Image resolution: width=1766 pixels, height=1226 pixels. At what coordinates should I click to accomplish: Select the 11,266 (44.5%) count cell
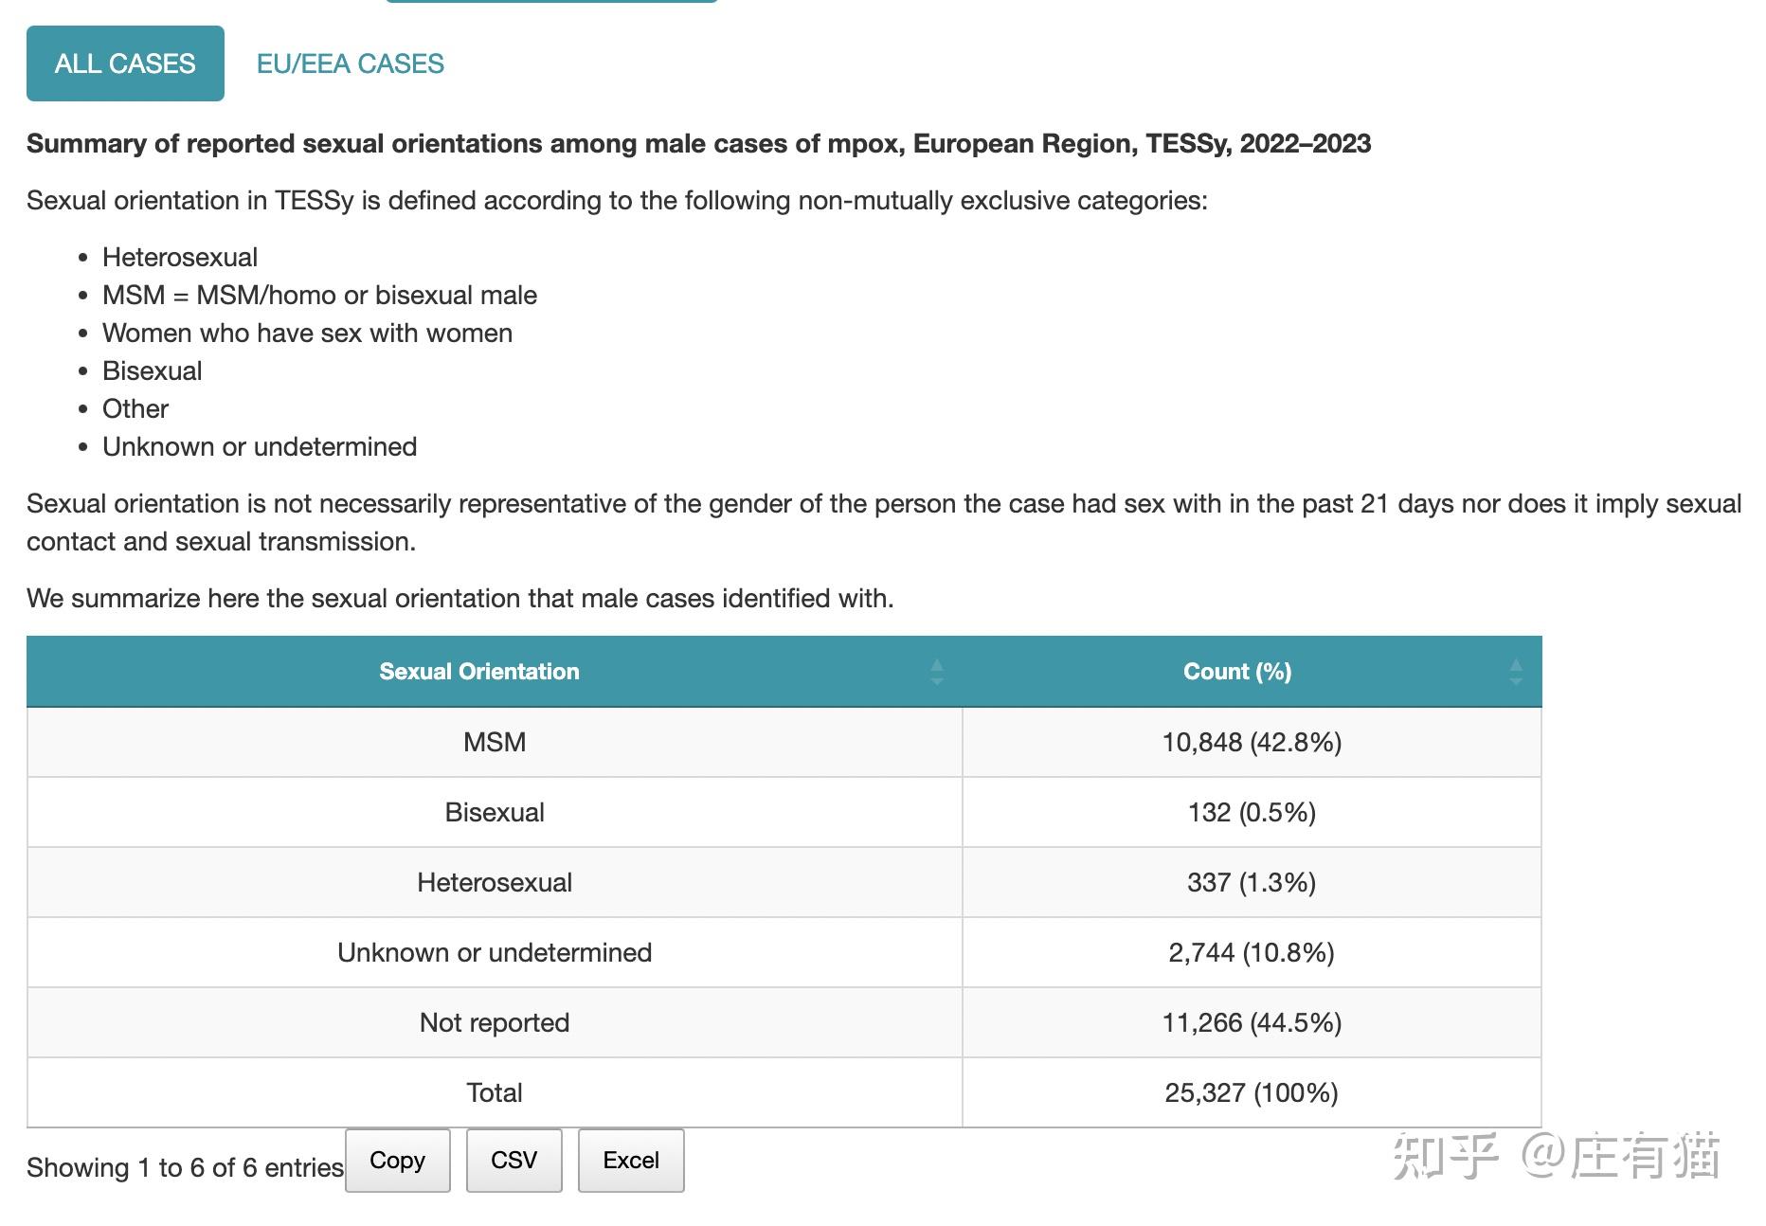pyautogui.click(x=1252, y=1022)
